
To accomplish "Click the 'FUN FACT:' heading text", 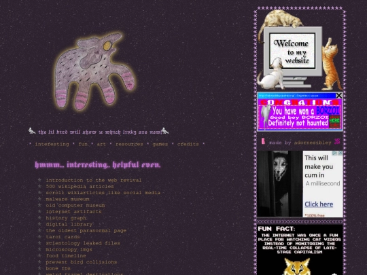I will coord(277,229).
